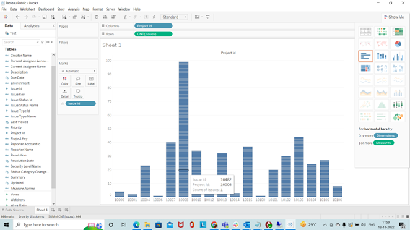Switch to the Data Source tab

[x=12, y=210]
